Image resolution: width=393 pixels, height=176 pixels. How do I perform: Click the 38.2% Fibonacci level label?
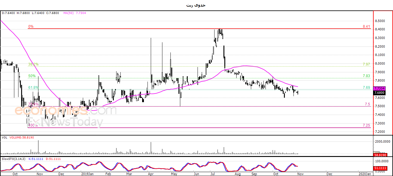click(x=33, y=64)
